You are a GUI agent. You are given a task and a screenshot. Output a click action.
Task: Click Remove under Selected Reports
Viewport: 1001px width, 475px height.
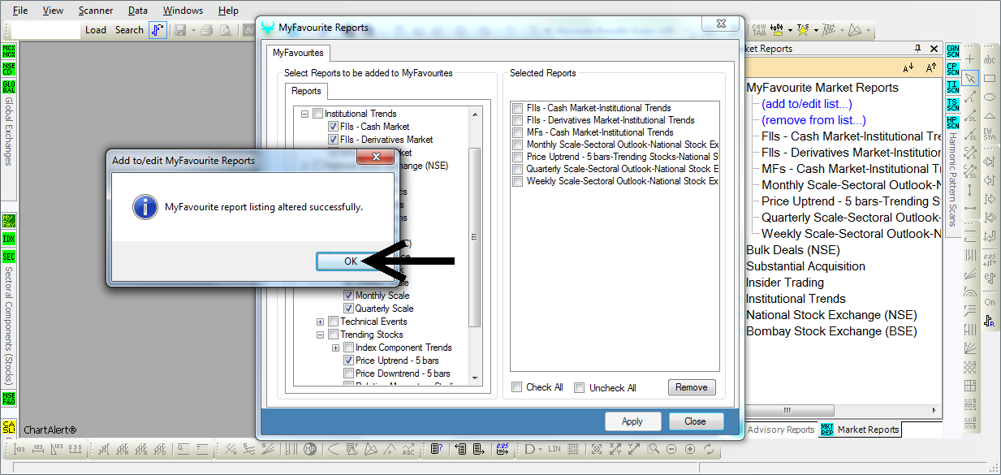(x=692, y=387)
